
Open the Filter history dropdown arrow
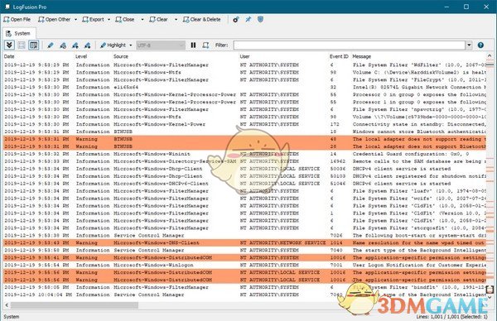click(x=469, y=46)
